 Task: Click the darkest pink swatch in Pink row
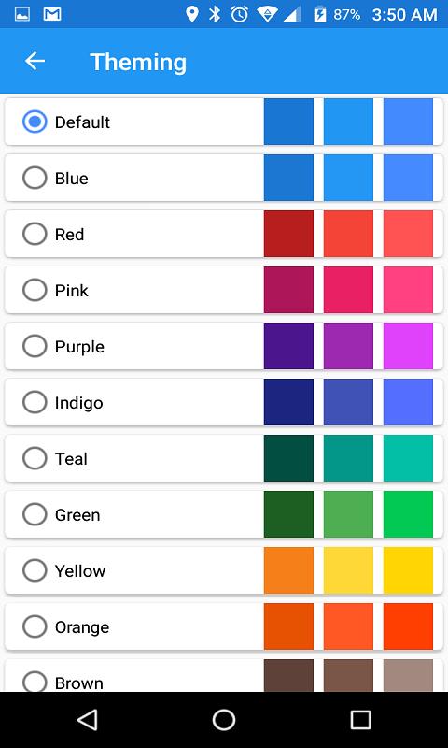click(x=288, y=290)
